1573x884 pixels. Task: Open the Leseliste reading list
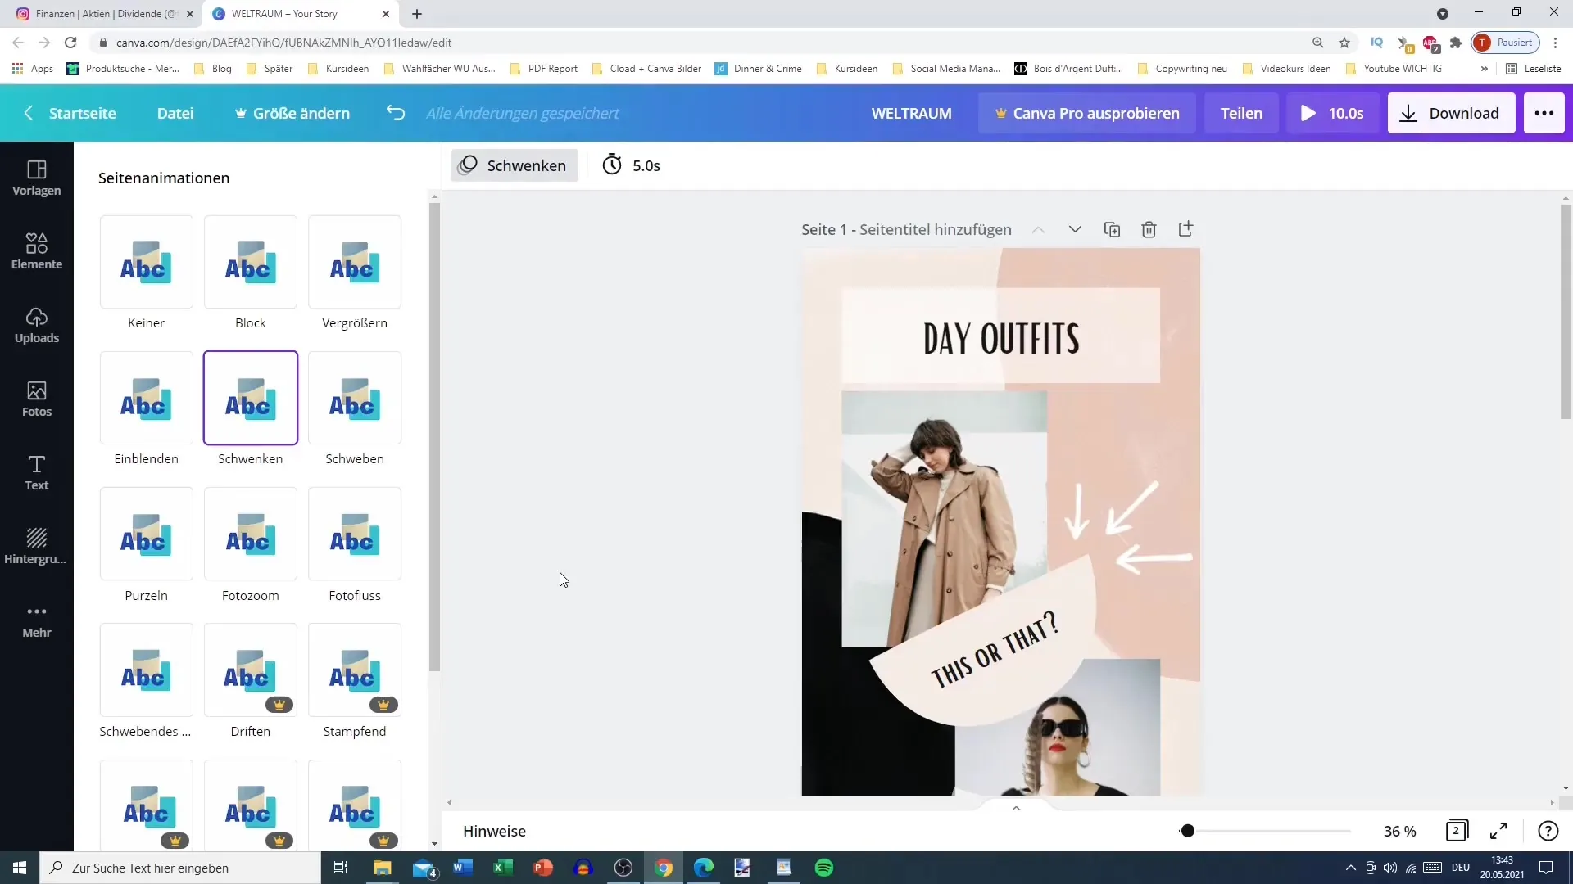1533,69
